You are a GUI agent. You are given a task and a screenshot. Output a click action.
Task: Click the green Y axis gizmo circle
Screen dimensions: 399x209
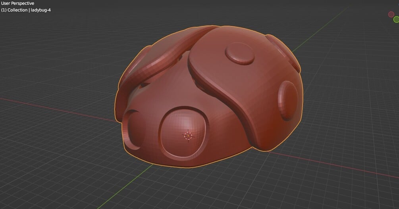tap(397, 19)
